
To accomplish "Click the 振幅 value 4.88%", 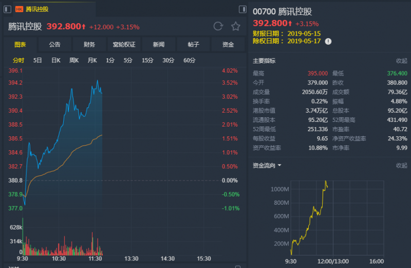I will [399, 101].
